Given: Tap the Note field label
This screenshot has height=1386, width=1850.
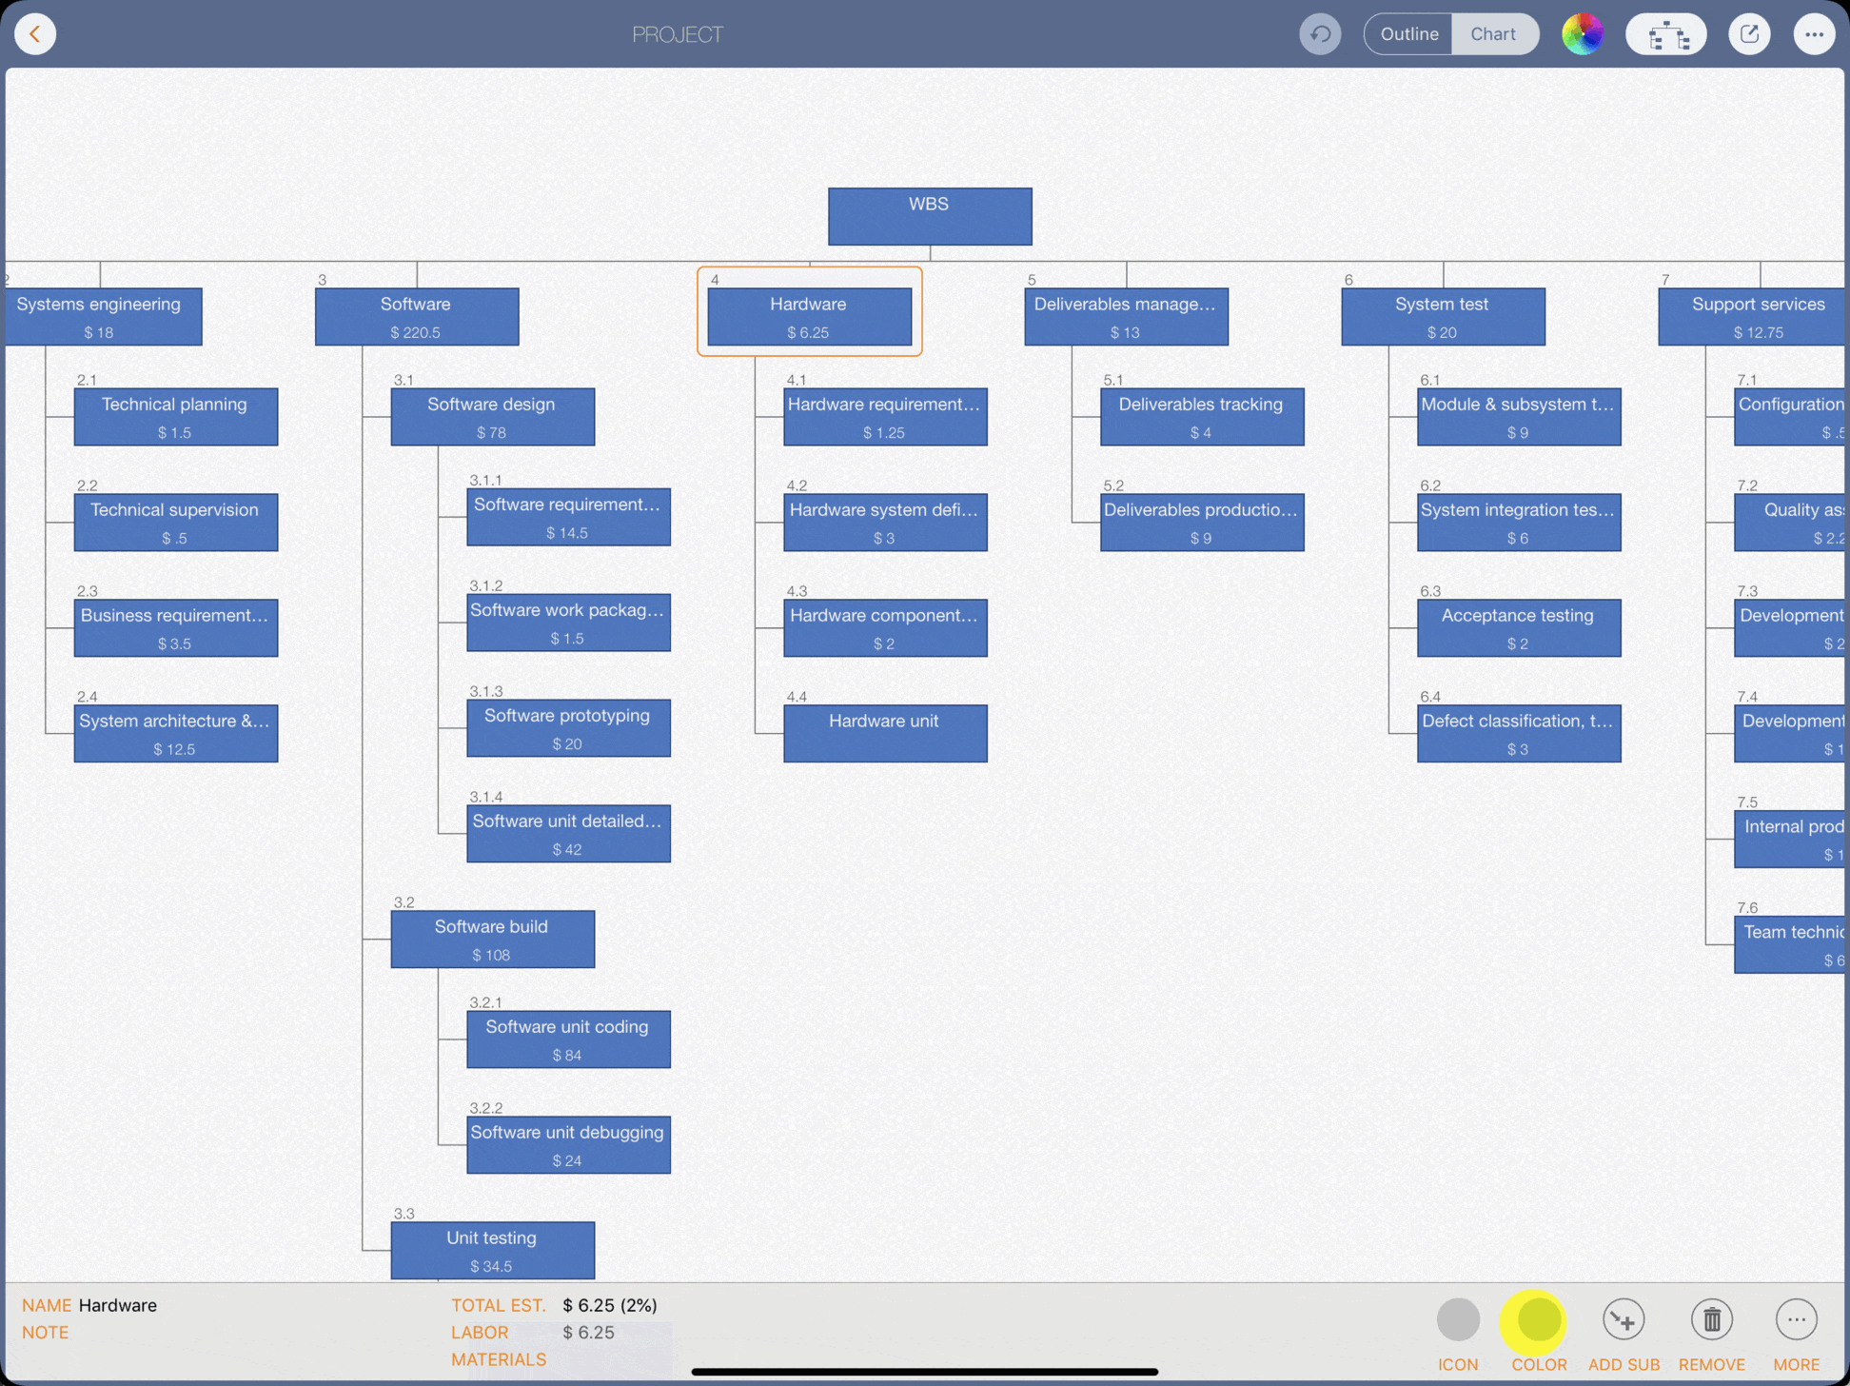Looking at the screenshot, I should pyautogui.click(x=45, y=1333).
